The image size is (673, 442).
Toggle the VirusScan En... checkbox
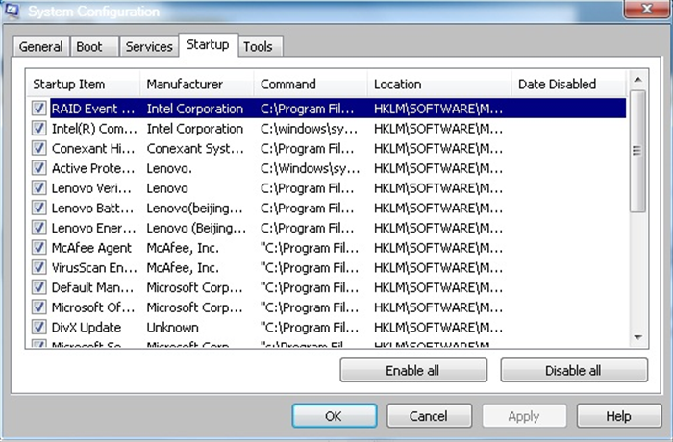click(39, 267)
